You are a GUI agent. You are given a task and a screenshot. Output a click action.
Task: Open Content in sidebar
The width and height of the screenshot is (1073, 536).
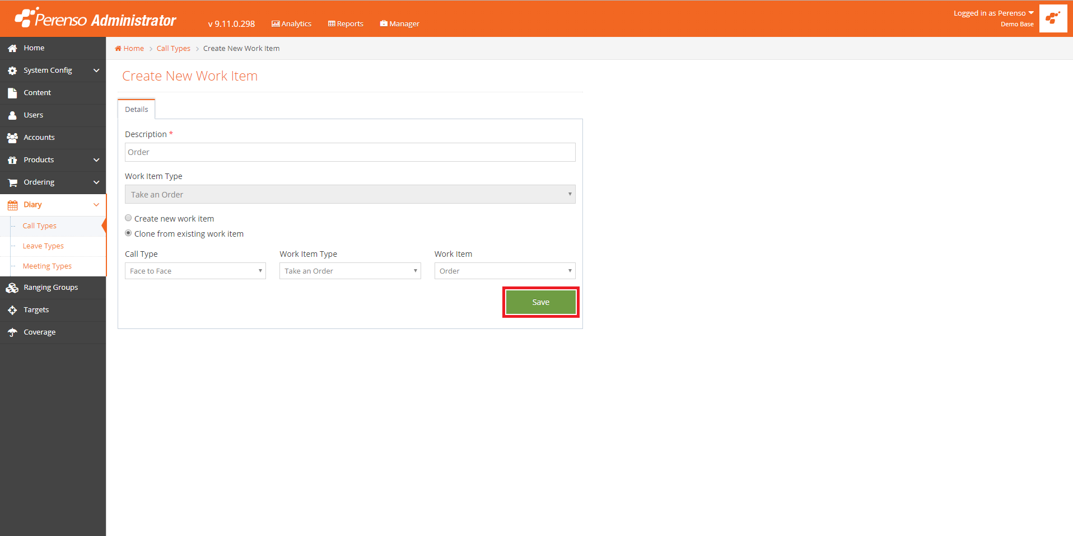pos(53,93)
